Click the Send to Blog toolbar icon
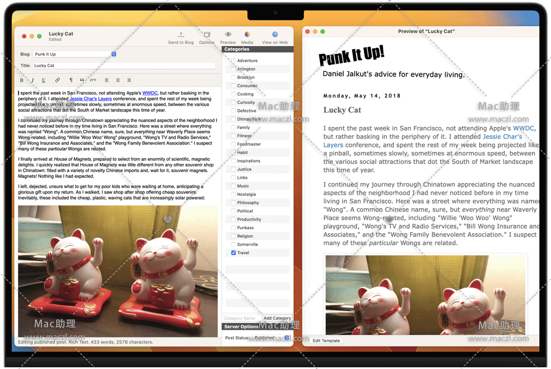Image resolution: width=551 pixels, height=369 pixels. tap(181, 35)
